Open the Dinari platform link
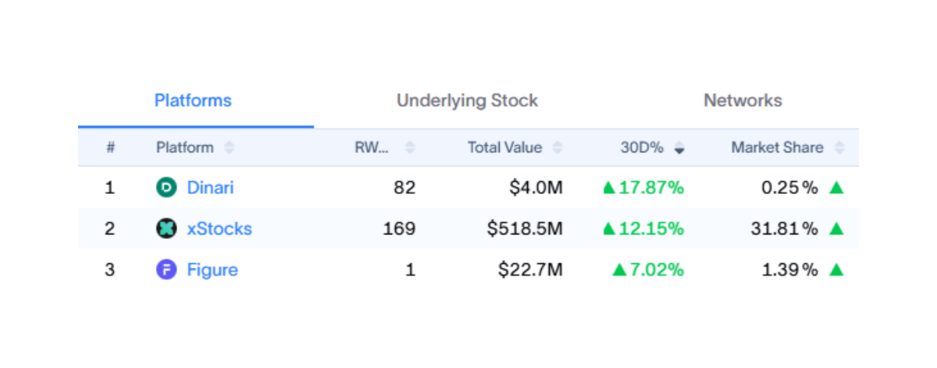The width and height of the screenshot is (937, 368). point(210,188)
